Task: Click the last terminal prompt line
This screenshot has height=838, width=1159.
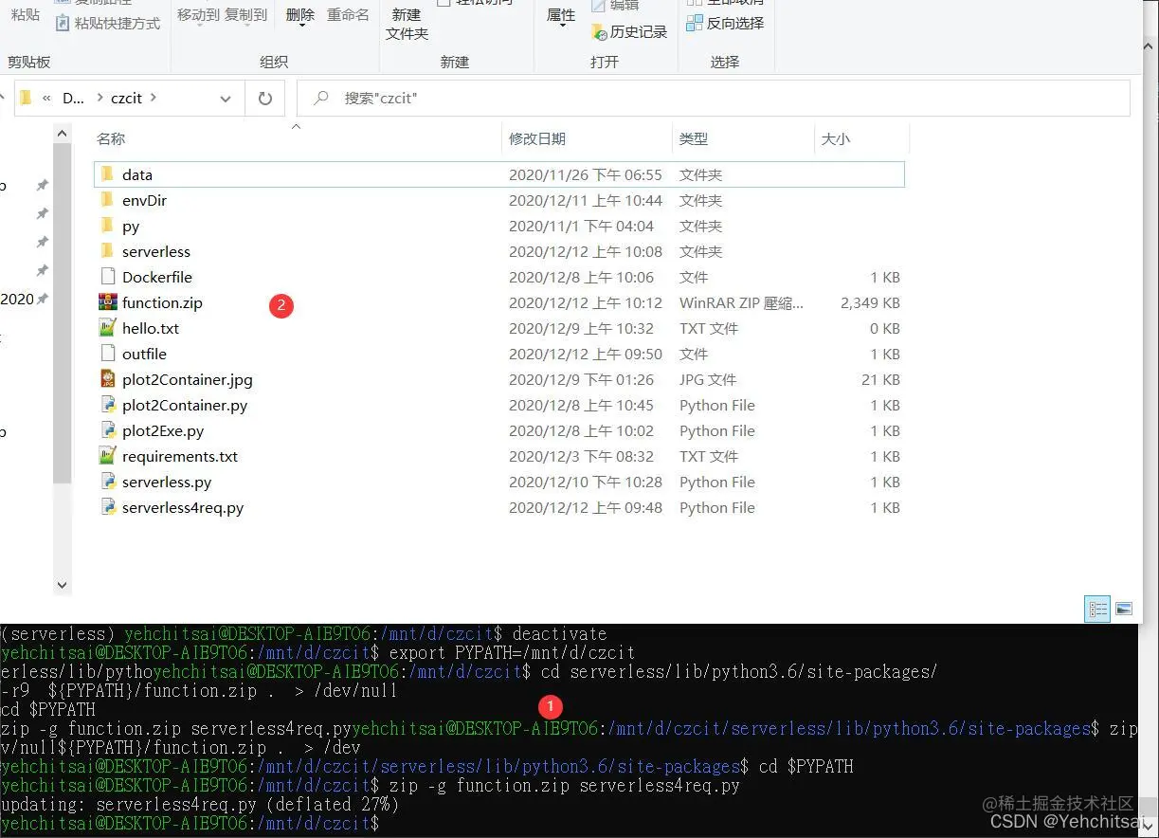Action: (190, 823)
